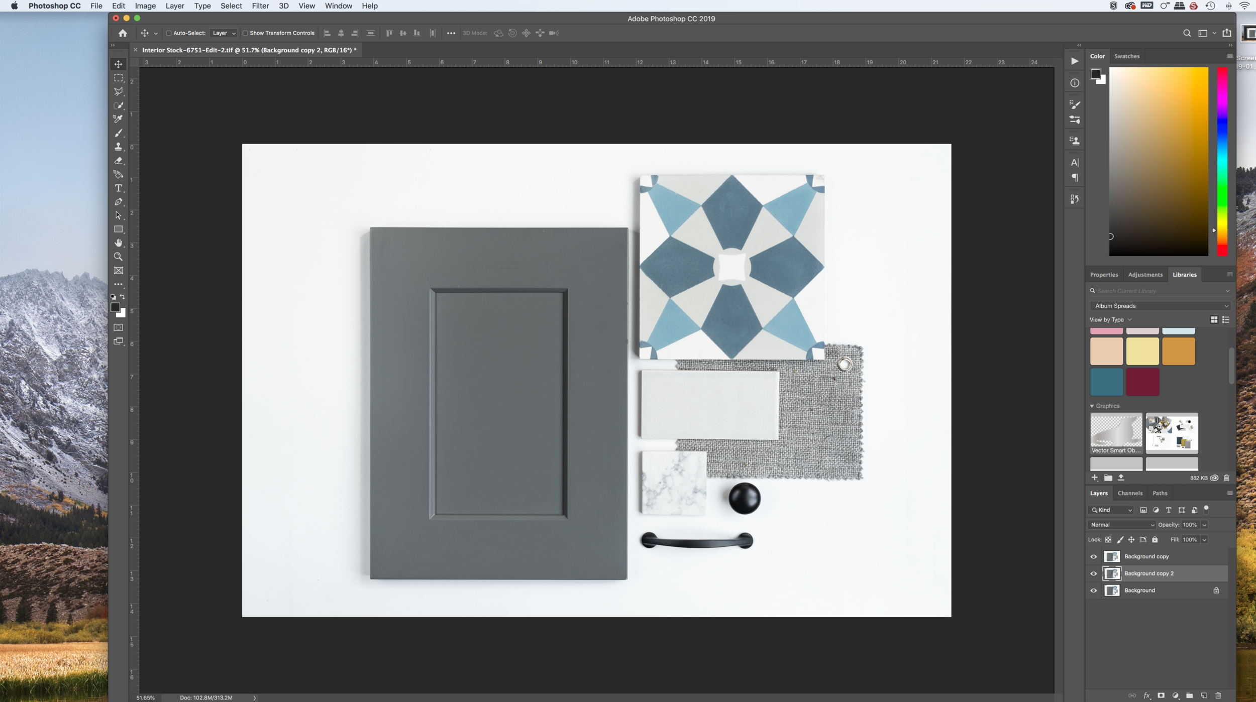
Task: Open the Normal blend mode dropdown
Action: pos(1122,525)
